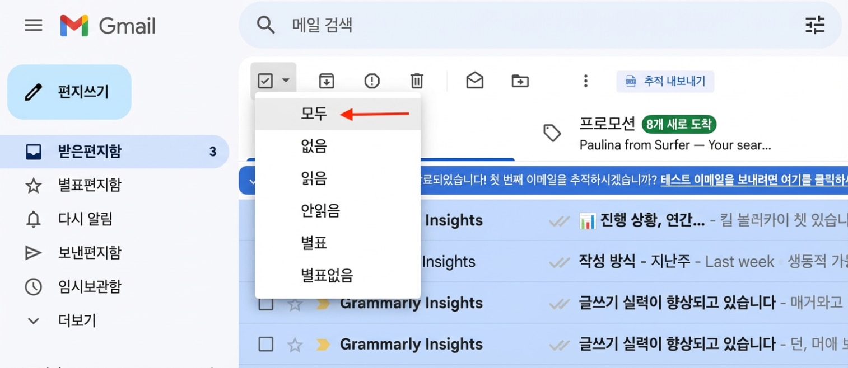Screen dimensions: 848x368
Task: Archive the selected messages
Action: (x=327, y=81)
